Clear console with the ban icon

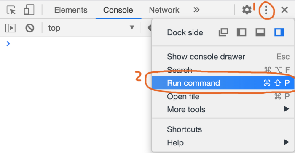[x=30, y=28]
